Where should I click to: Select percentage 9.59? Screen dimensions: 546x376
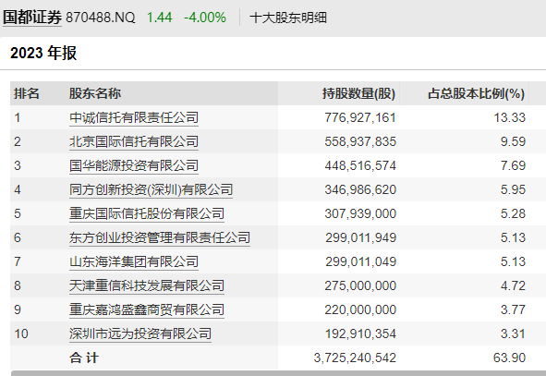coord(513,141)
